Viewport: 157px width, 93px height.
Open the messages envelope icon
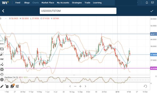[x=152, y=3]
